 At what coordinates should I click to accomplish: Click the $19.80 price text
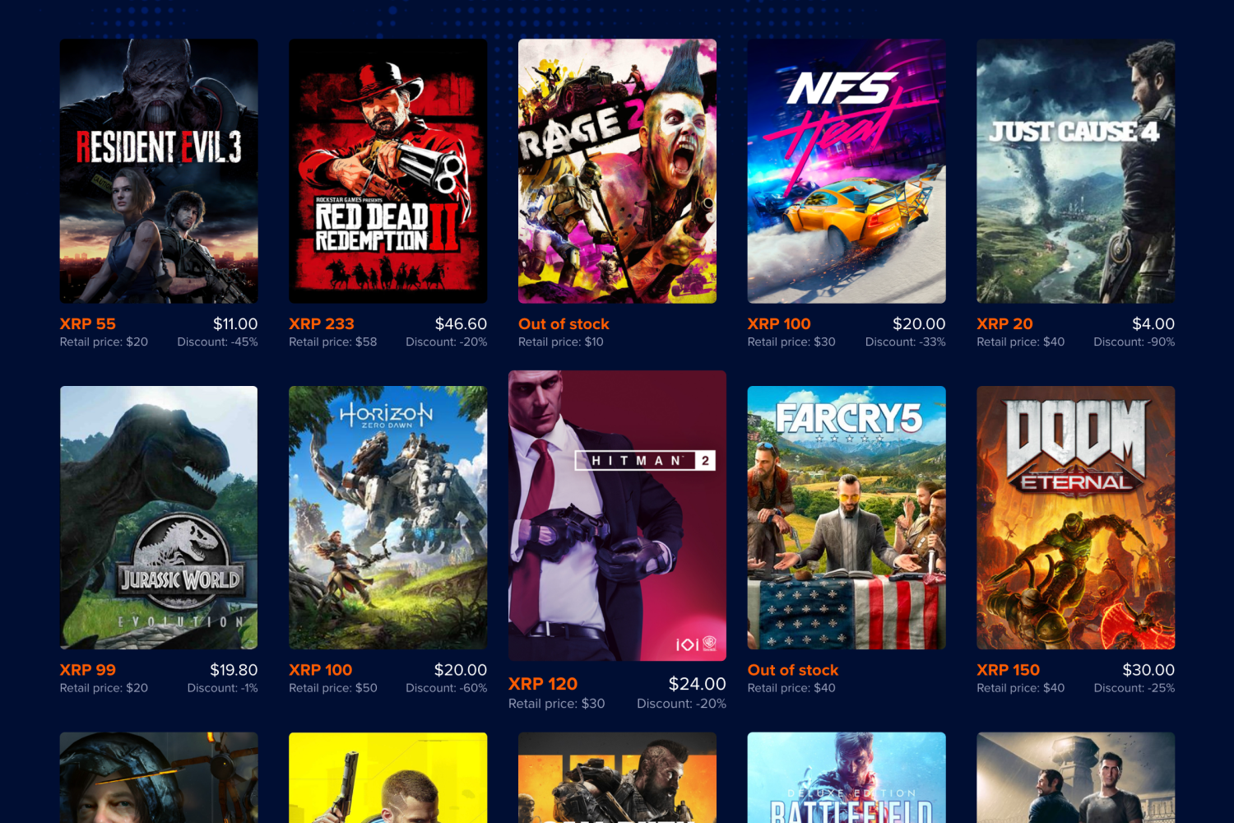[234, 670]
